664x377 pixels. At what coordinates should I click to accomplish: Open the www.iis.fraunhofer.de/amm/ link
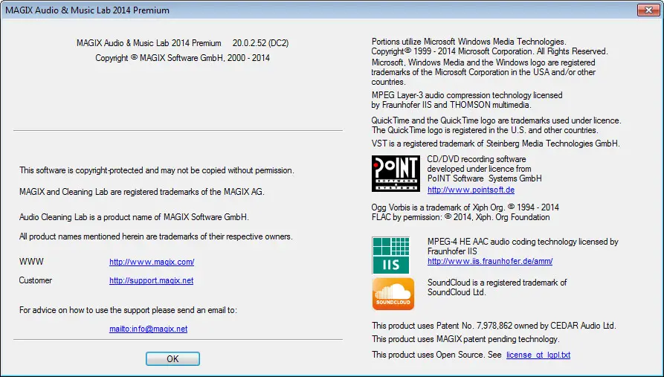(x=490, y=261)
